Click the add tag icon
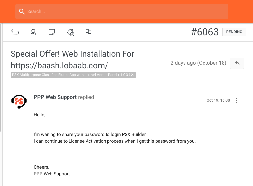The image size is (253, 186). (71, 32)
